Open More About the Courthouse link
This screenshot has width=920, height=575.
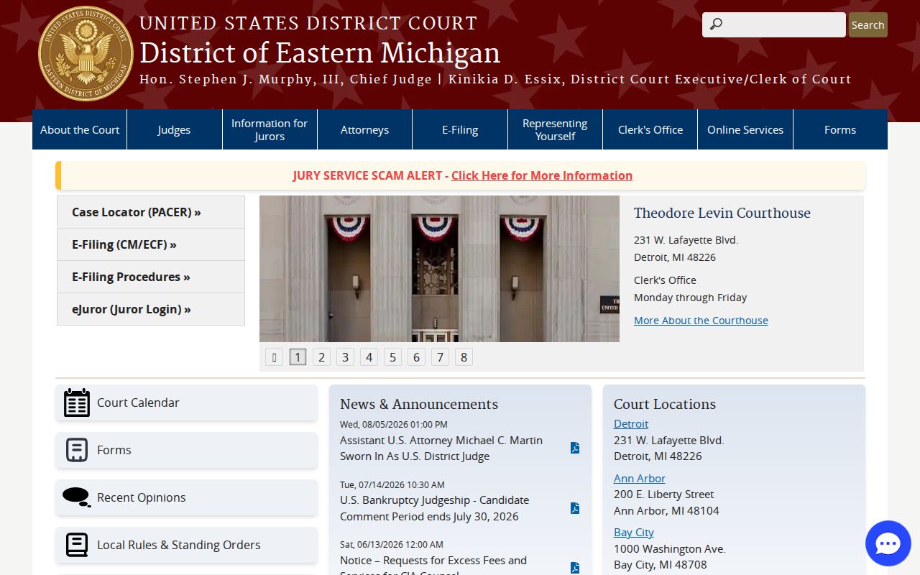click(701, 321)
